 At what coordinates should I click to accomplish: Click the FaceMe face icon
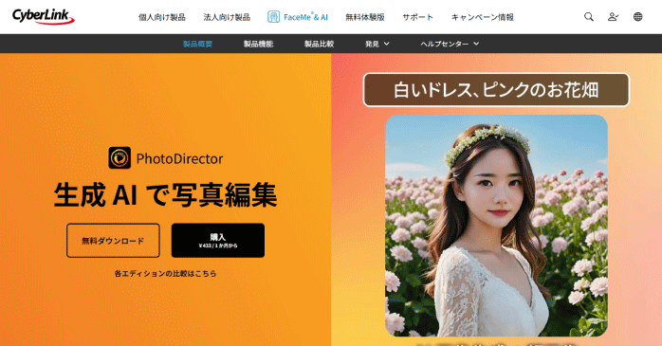click(273, 17)
